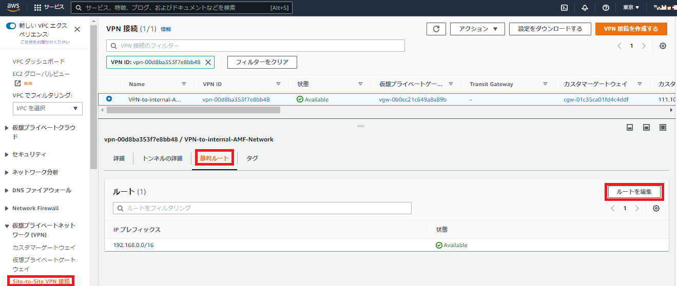The image size is (677, 286).
Task: Open routes table preferences gear
Action: [656, 209]
